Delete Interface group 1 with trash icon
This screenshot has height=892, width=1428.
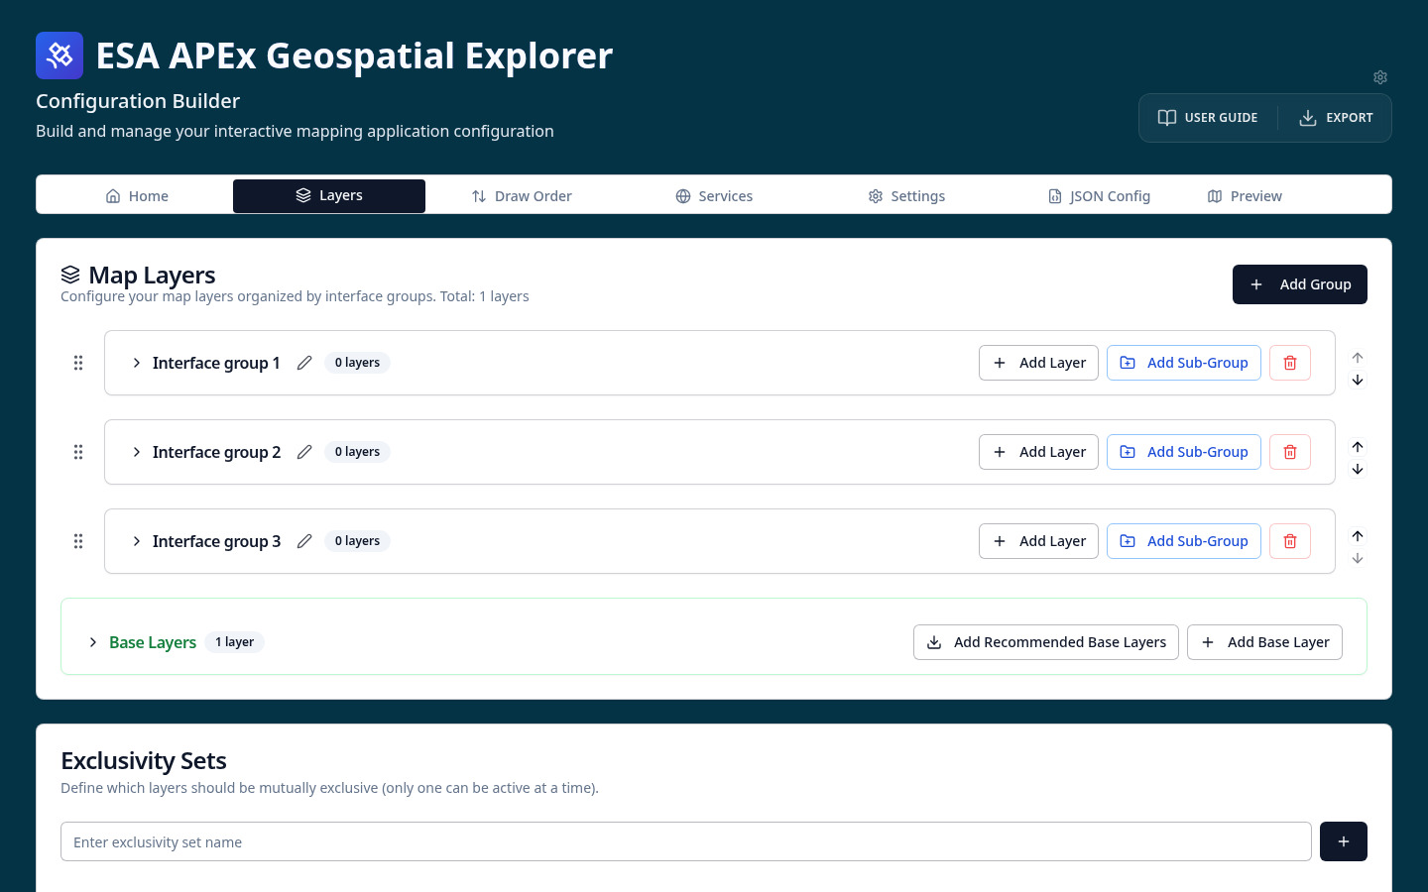(x=1290, y=363)
